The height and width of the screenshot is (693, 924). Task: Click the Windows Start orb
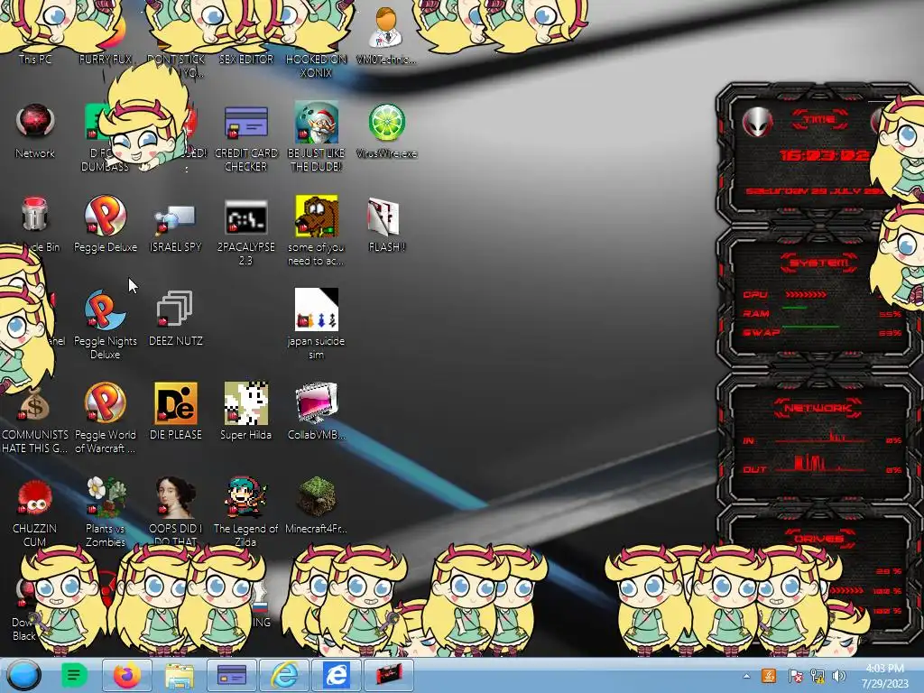pos(24,675)
